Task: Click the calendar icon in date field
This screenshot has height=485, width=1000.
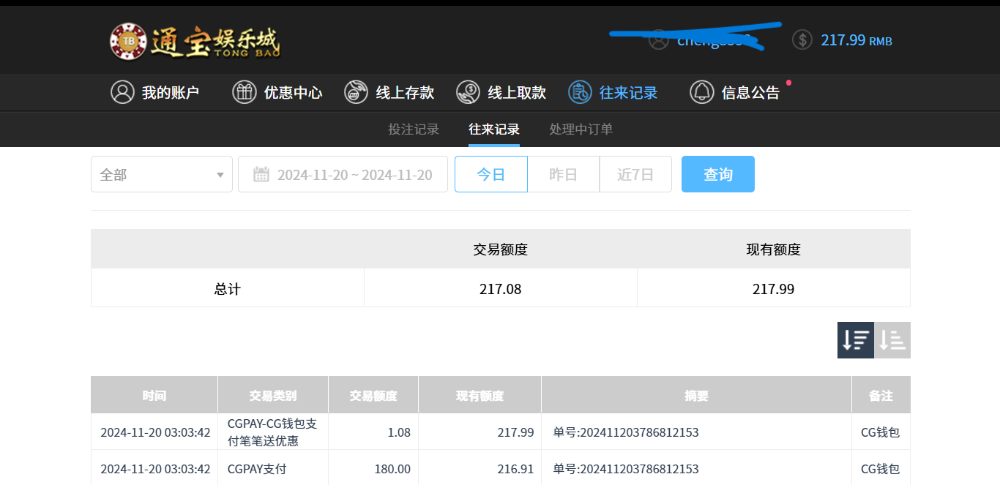Action: 261,174
